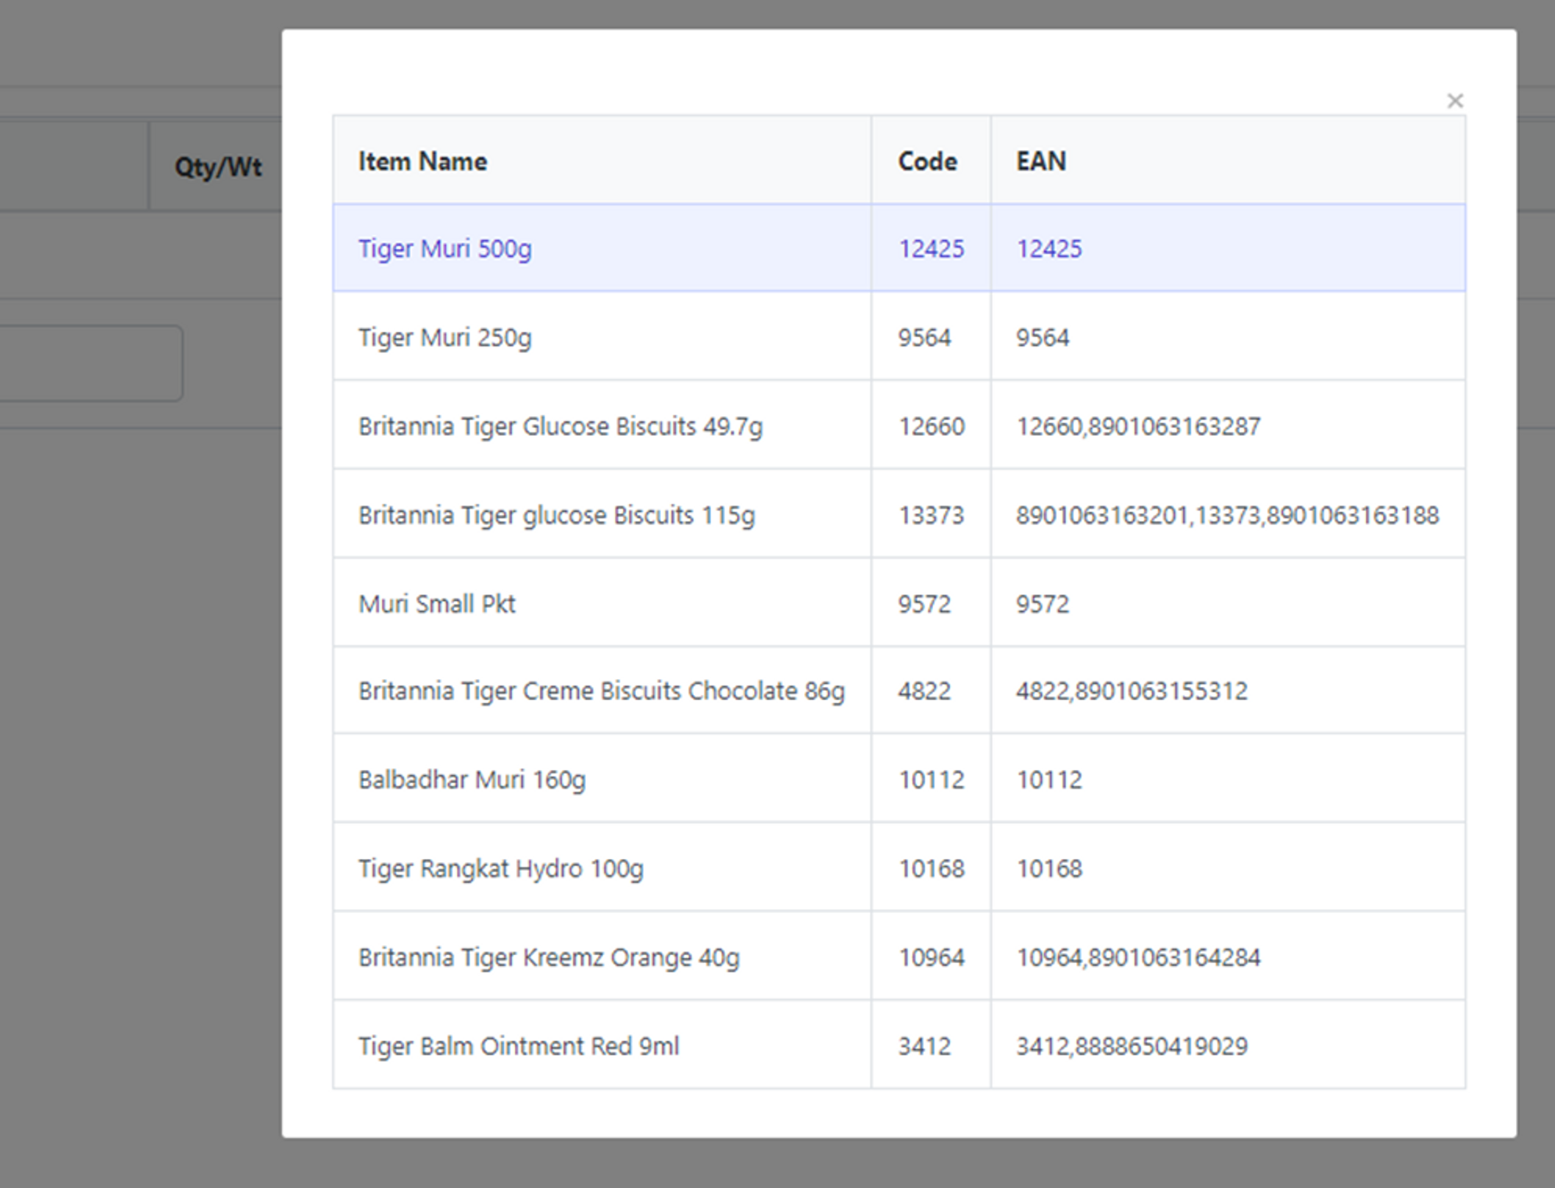Click EAN 9572 for Muri Small Pkt

pyautogui.click(x=1042, y=604)
